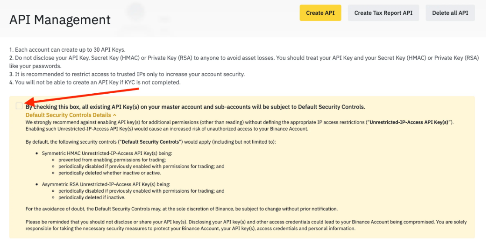Enable the Default Security Controls checkbox
Screen dimensions: 486x239
coord(19,106)
